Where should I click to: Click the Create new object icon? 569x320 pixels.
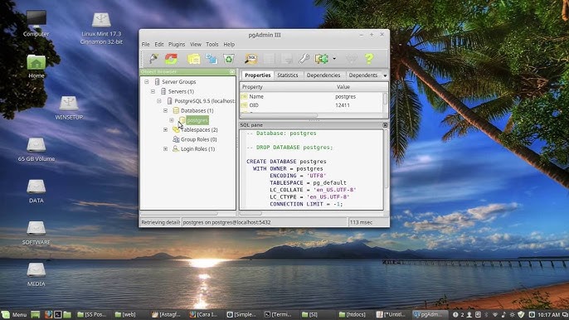point(212,58)
